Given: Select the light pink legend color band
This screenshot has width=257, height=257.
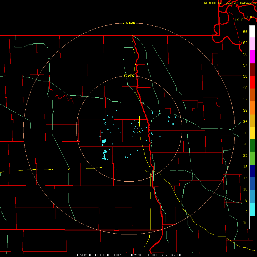Looking at the screenshot, I should point(252,44).
